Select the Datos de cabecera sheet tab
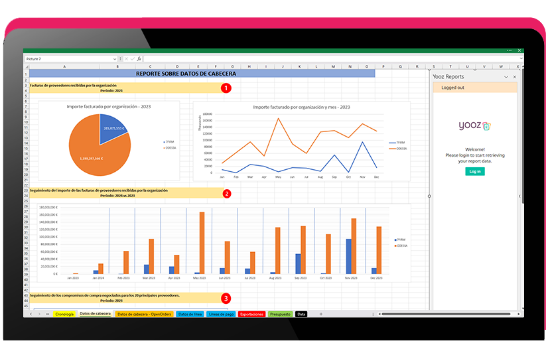The height and width of the screenshot is (359, 548). tap(95, 314)
